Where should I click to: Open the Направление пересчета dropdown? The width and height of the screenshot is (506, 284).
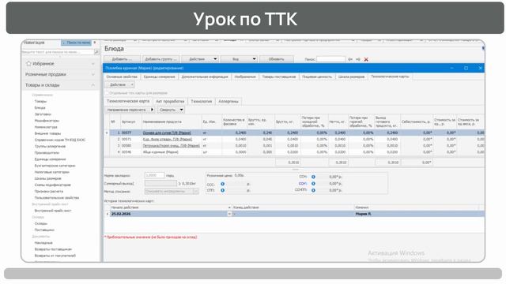pos(130,110)
